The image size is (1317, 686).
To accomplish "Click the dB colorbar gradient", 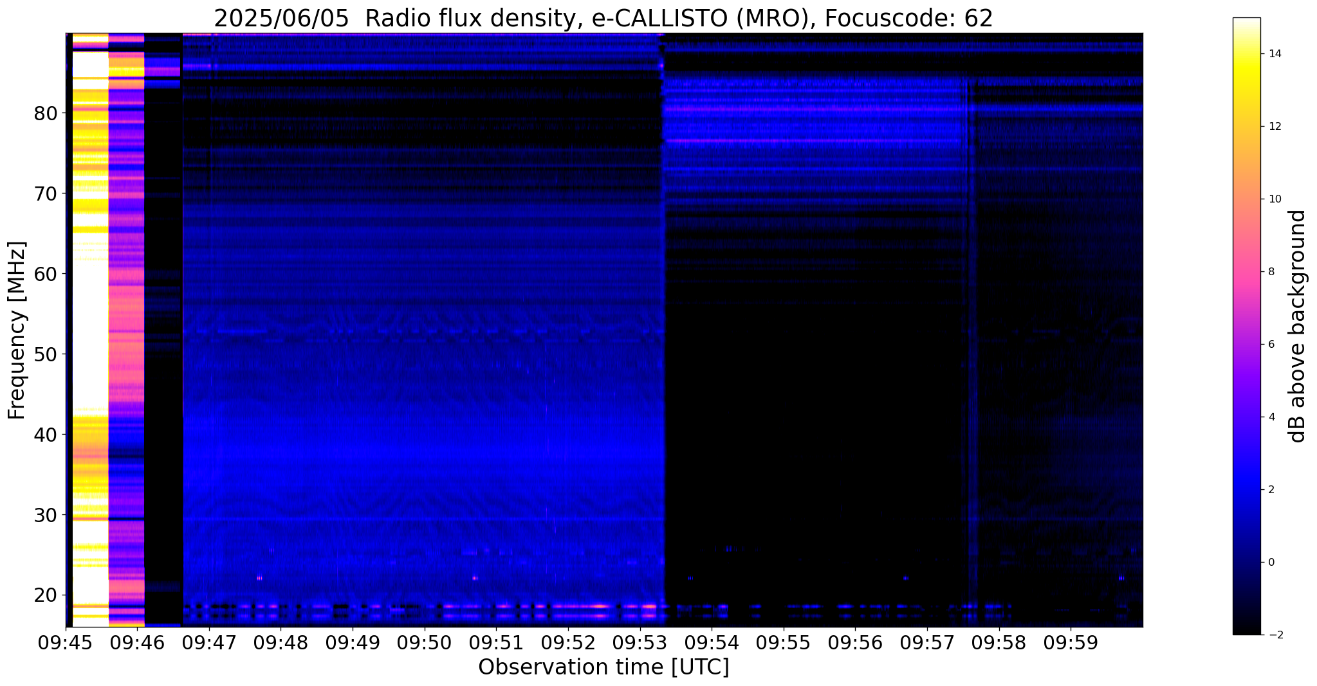I will point(1246,326).
